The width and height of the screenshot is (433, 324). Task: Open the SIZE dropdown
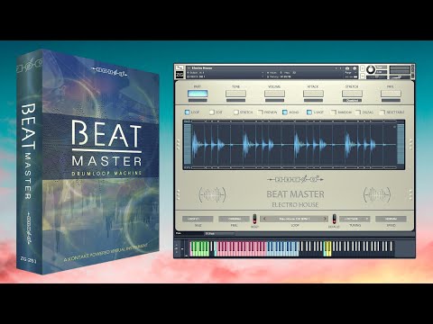pyautogui.click(x=198, y=219)
